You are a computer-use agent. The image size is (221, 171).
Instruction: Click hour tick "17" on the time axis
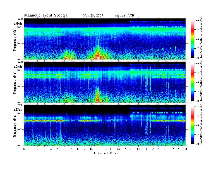pos(139,149)
